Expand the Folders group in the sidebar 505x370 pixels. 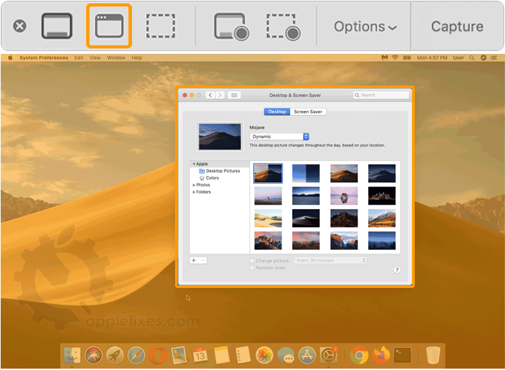tap(194, 192)
